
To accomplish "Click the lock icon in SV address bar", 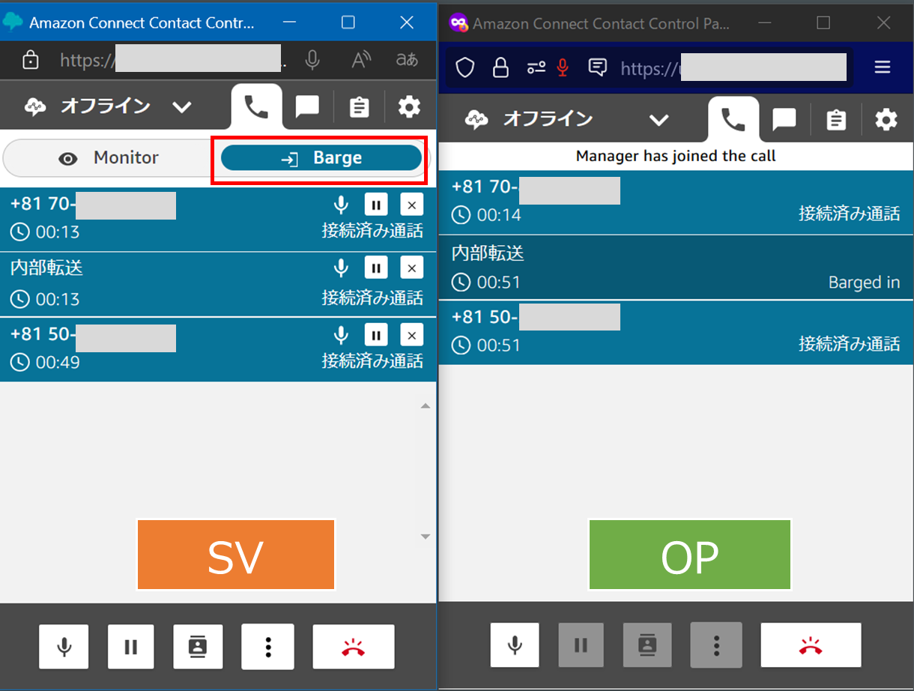I will click(31, 60).
